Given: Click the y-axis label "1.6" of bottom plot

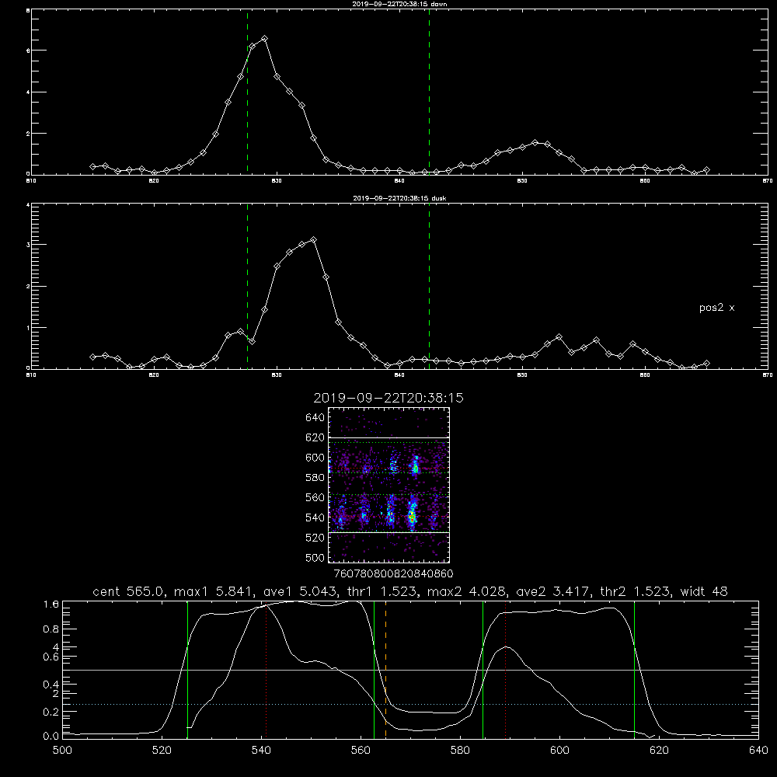Looking at the screenshot, I should pos(51,605).
